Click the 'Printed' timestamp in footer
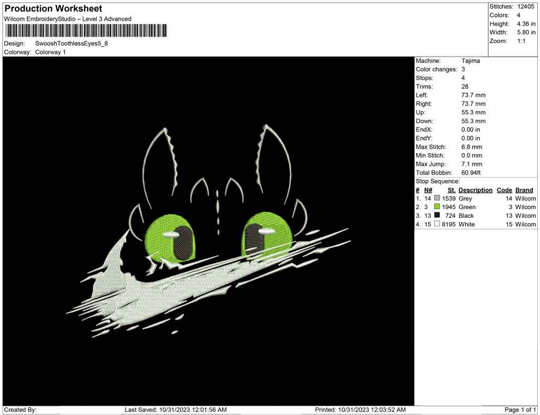 pyautogui.click(x=360, y=410)
